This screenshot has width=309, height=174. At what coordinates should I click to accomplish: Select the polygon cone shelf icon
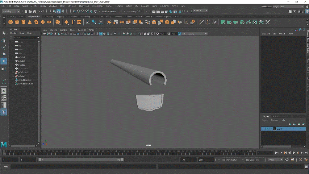[x=30, y=22]
